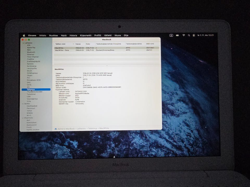
Task: Select Grafiikka/näytöt in the sidebar
Action: point(34,62)
